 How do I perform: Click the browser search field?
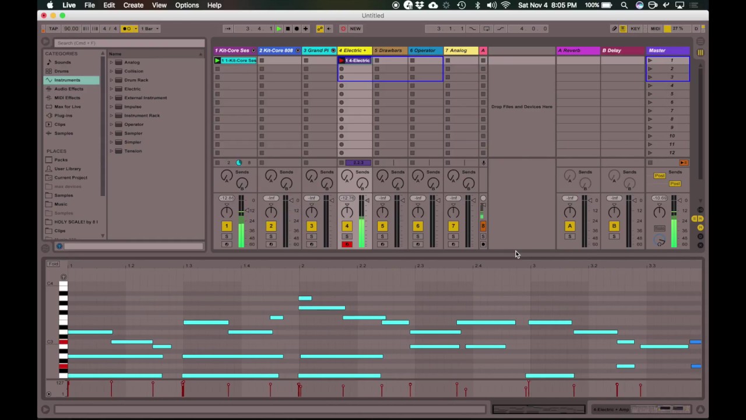coord(129,43)
